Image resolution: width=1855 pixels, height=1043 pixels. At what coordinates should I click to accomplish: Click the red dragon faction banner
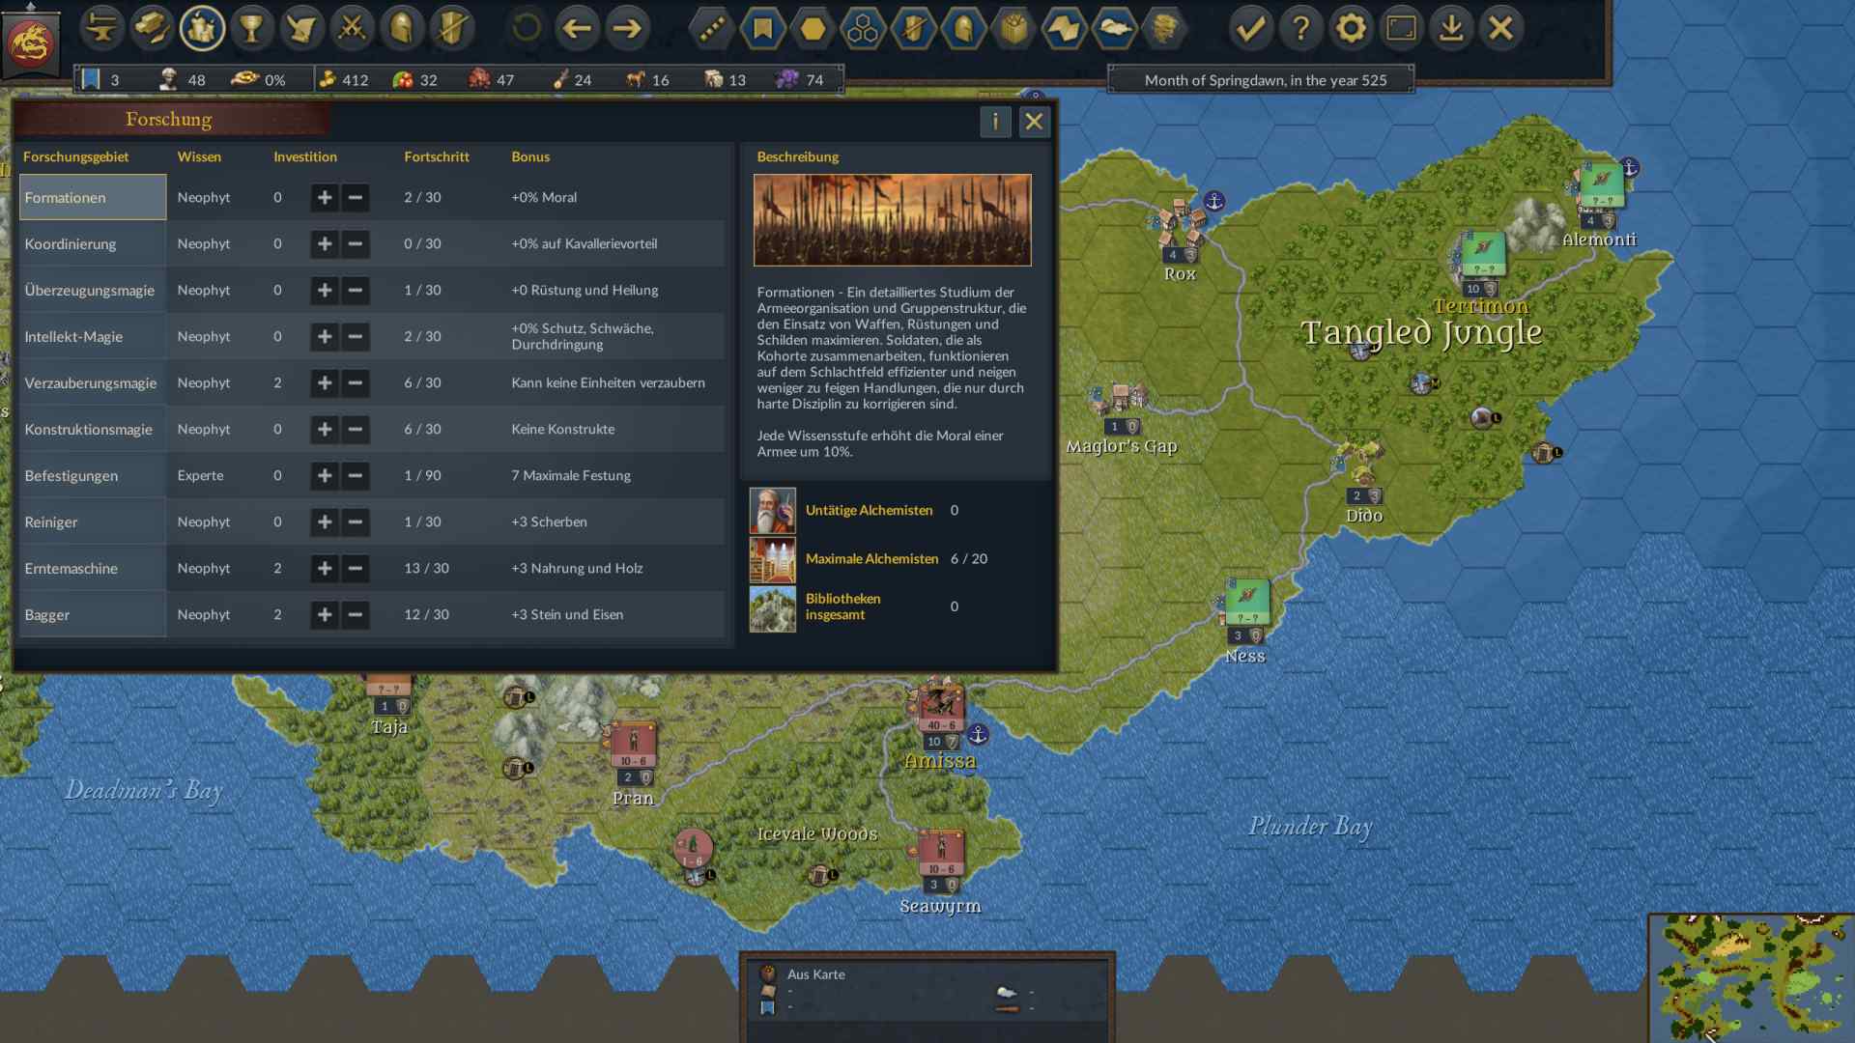click(x=31, y=42)
